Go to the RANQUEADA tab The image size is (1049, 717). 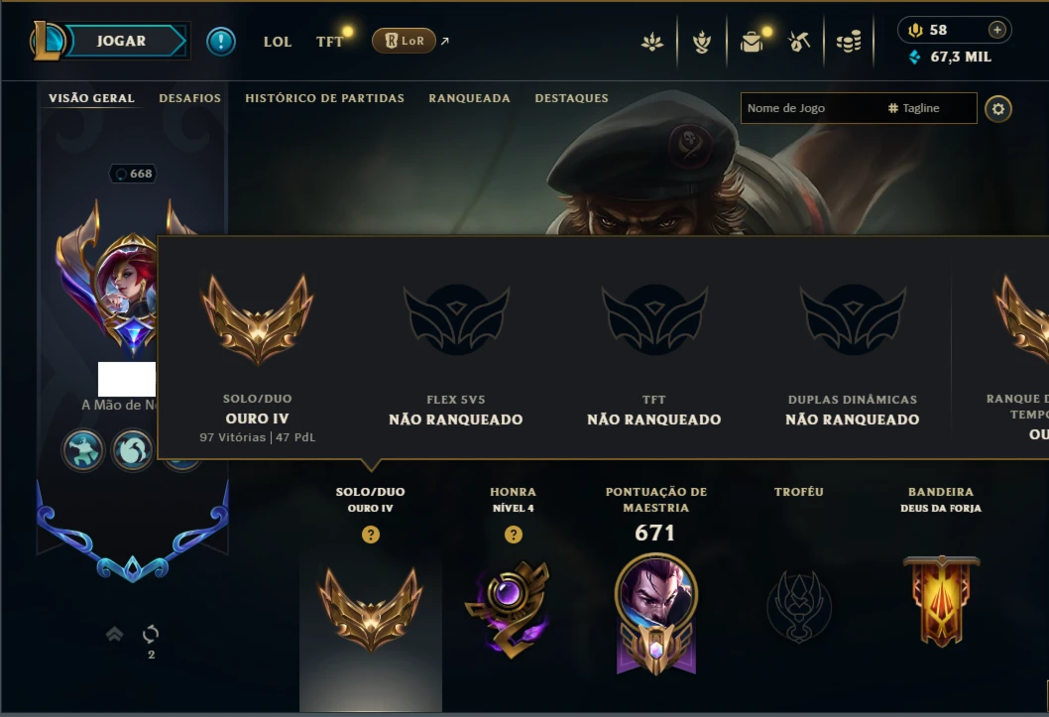pyautogui.click(x=470, y=98)
